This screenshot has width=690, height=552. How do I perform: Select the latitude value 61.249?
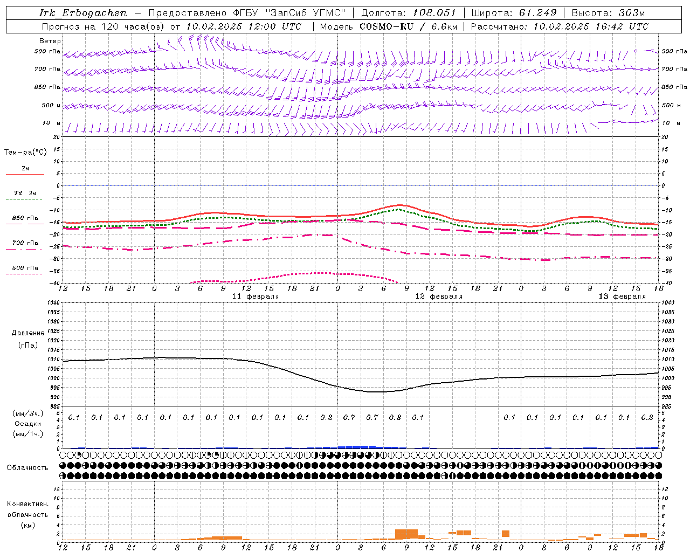537,13
